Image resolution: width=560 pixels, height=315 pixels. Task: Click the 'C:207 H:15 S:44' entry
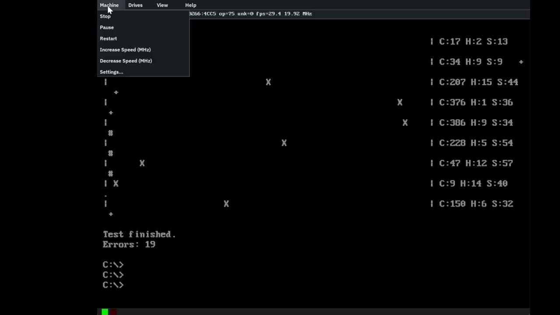[x=479, y=82]
